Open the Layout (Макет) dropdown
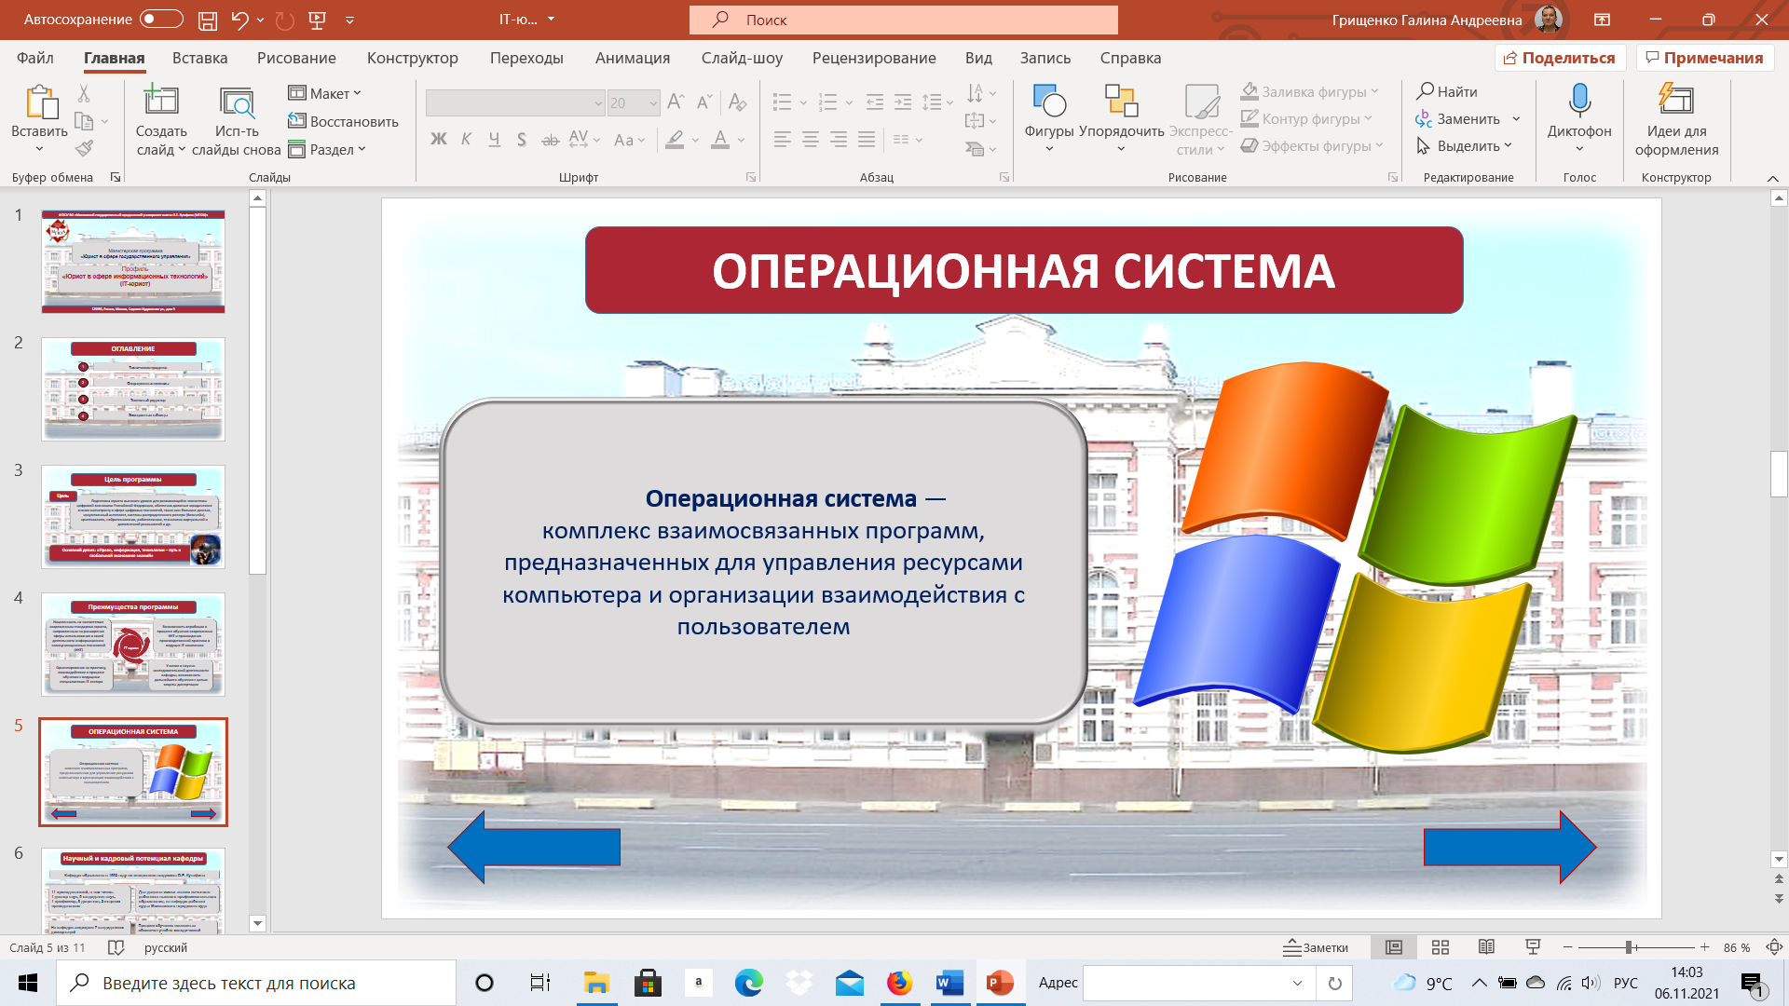Screen dimensions: 1789x1006 (x=324, y=93)
